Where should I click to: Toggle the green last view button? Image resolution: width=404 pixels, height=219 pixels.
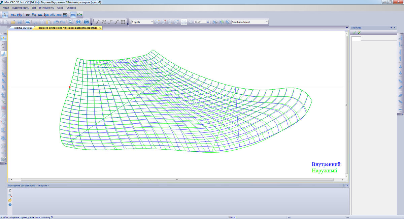pyautogui.click(x=221, y=22)
